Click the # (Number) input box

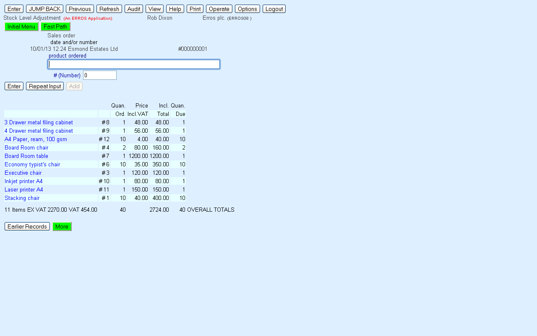point(100,75)
